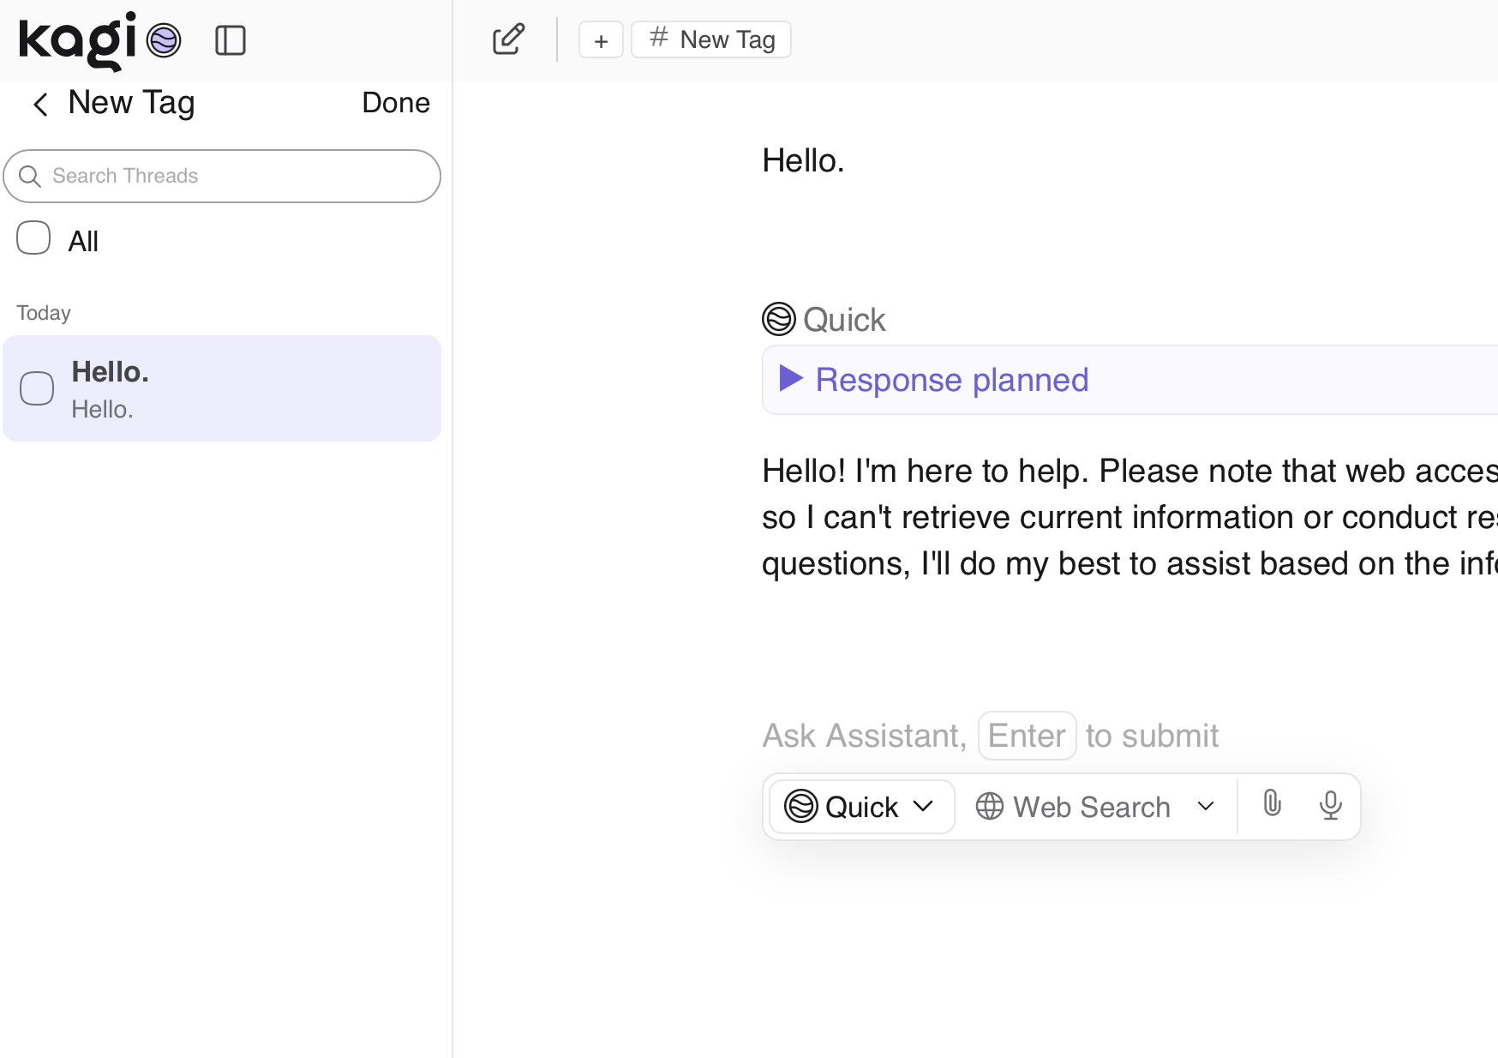Click the magnifier icon in Search Threads
This screenshot has width=1498, height=1058.
click(31, 177)
